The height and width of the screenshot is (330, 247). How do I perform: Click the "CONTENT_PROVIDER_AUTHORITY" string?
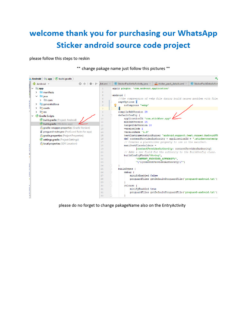(157, 159)
